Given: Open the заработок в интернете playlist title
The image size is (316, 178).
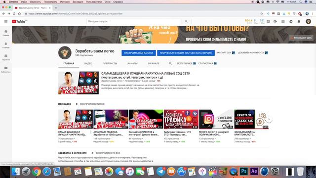Looking at the screenshot, I should tap(73, 153).
